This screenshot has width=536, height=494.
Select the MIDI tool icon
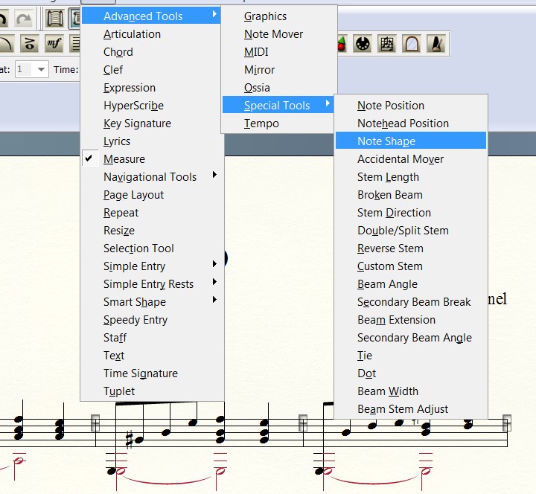click(363, 43)
